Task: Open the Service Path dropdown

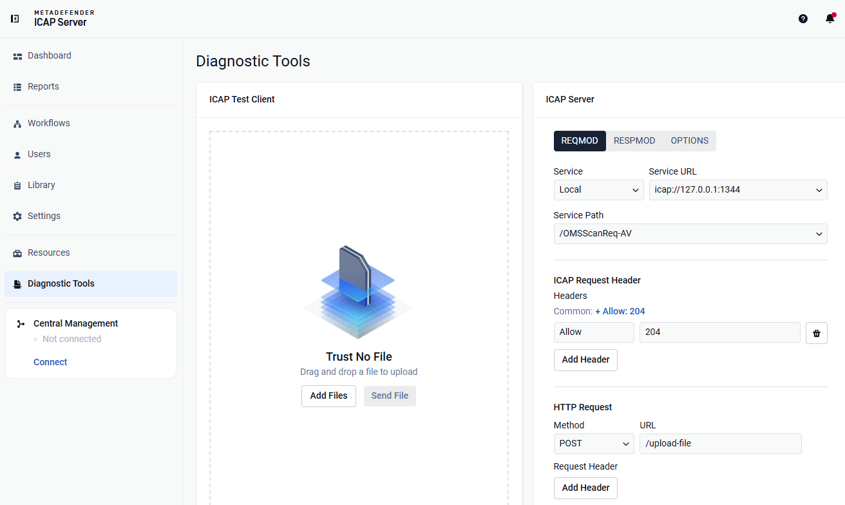Action: [690, 234]
